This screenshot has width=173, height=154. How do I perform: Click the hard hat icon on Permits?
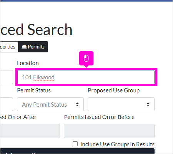[x=24, y=47]
